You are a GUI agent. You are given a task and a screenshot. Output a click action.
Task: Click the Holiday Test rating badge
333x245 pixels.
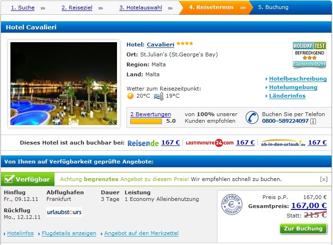point(309,54)
